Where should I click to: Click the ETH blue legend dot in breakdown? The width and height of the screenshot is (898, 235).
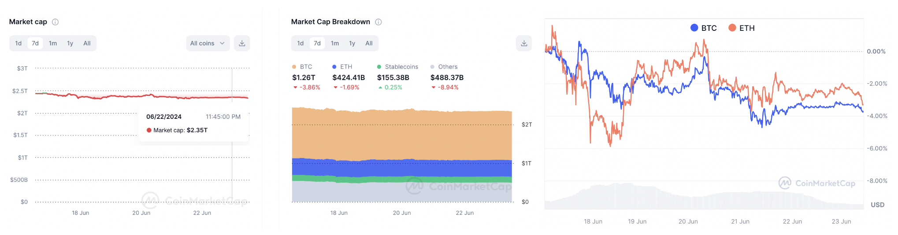334,67
